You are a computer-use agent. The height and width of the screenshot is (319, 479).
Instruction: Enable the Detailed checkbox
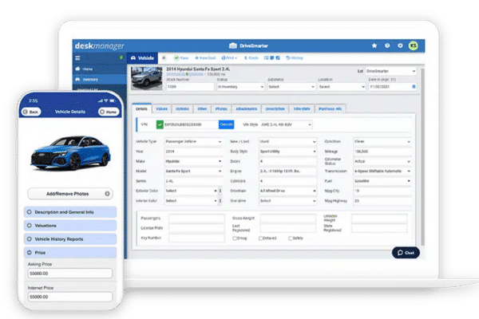[260, 238]
